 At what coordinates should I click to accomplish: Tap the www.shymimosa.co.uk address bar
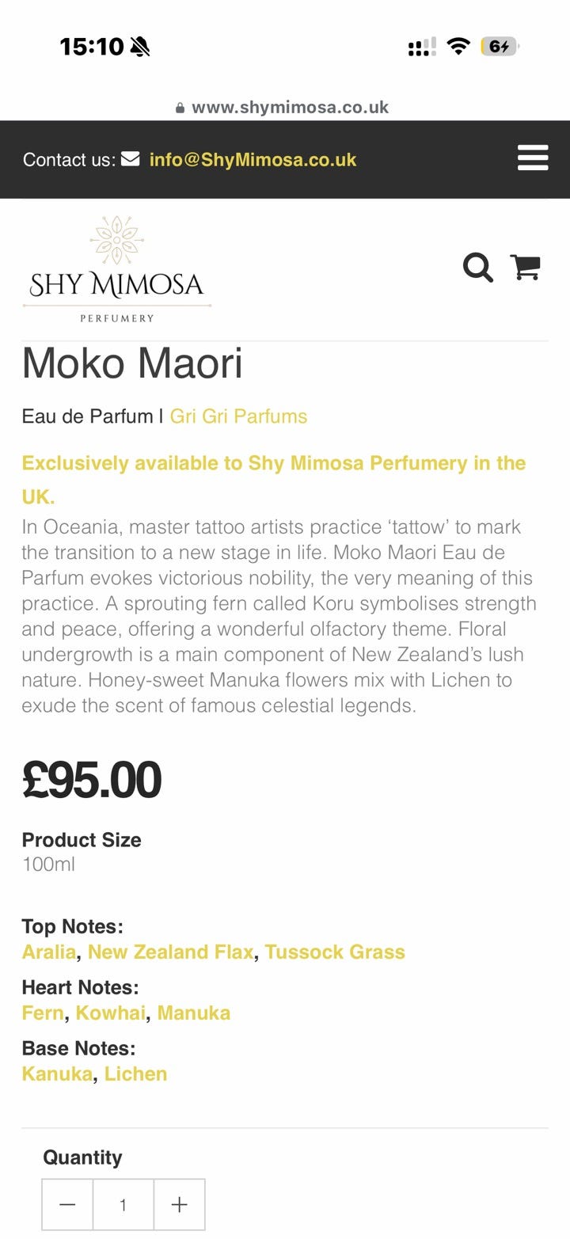coord(290,108)
